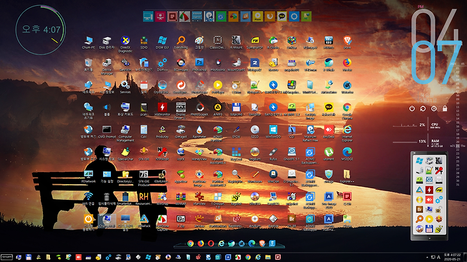Open the 볼륨 speaker volume shortcut
Screen dimensions: 467x262
point(106,109)
